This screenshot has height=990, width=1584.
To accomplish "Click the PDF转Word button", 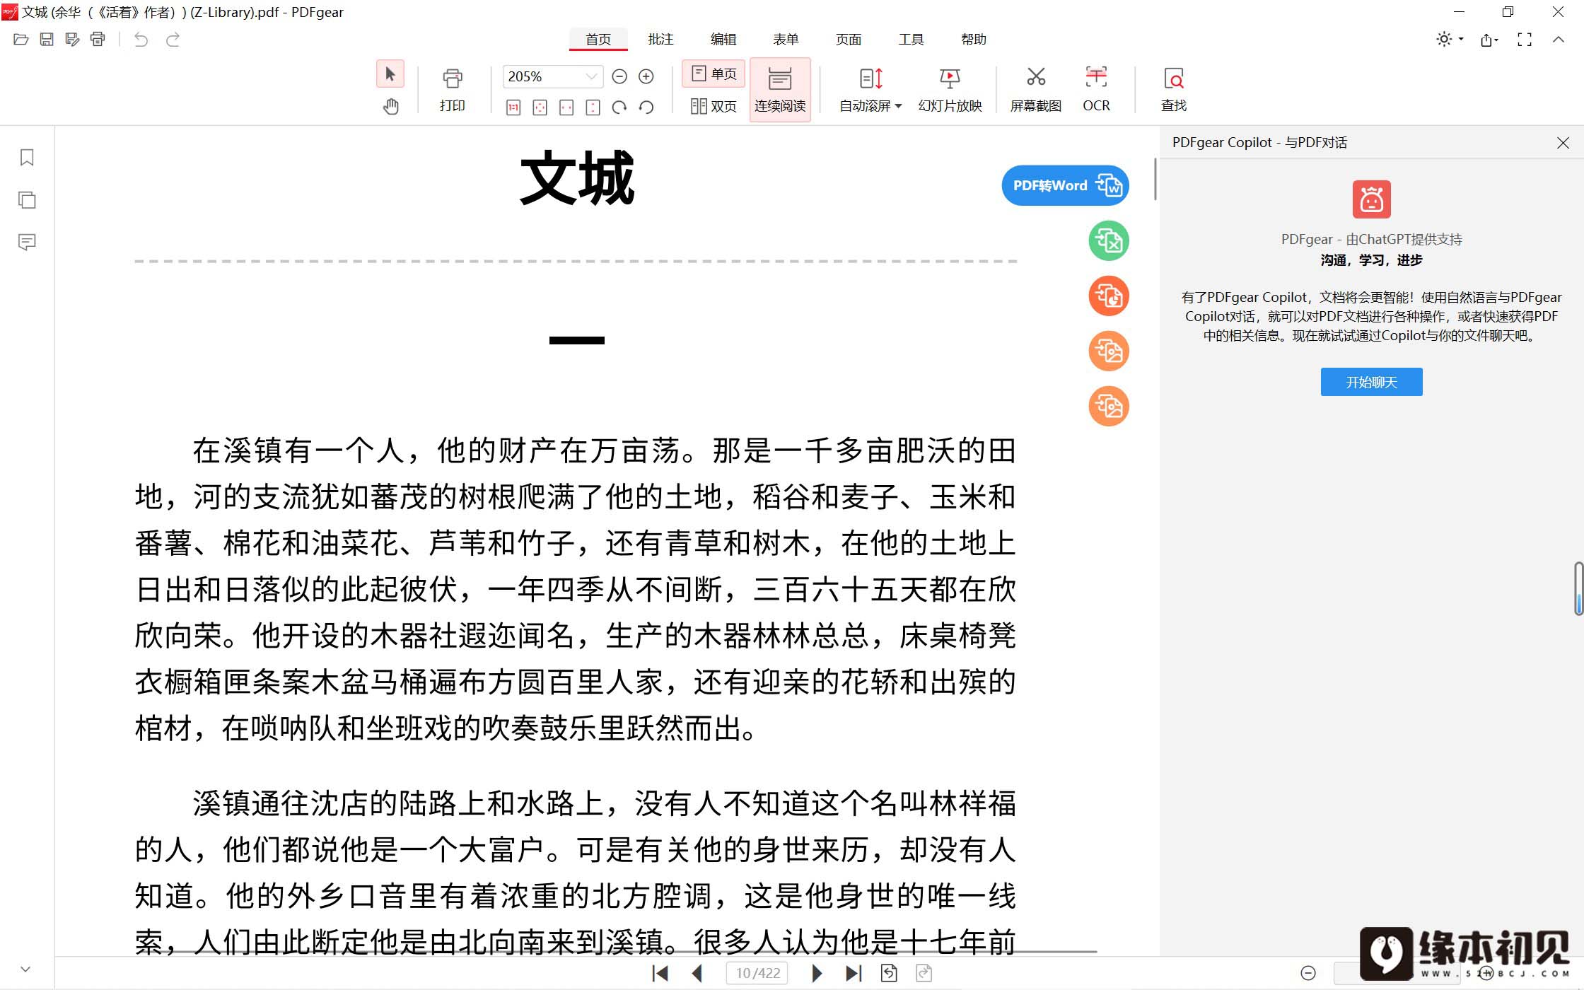I will pyautogui.click(x=1065, y=186).
